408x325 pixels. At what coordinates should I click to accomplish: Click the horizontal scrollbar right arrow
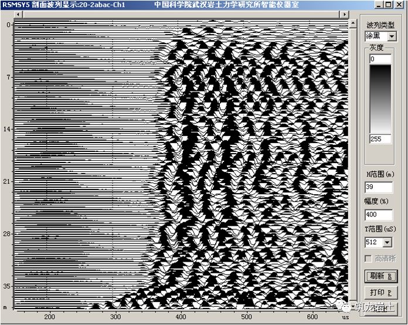pyautogui.click(x=344, y=14)
